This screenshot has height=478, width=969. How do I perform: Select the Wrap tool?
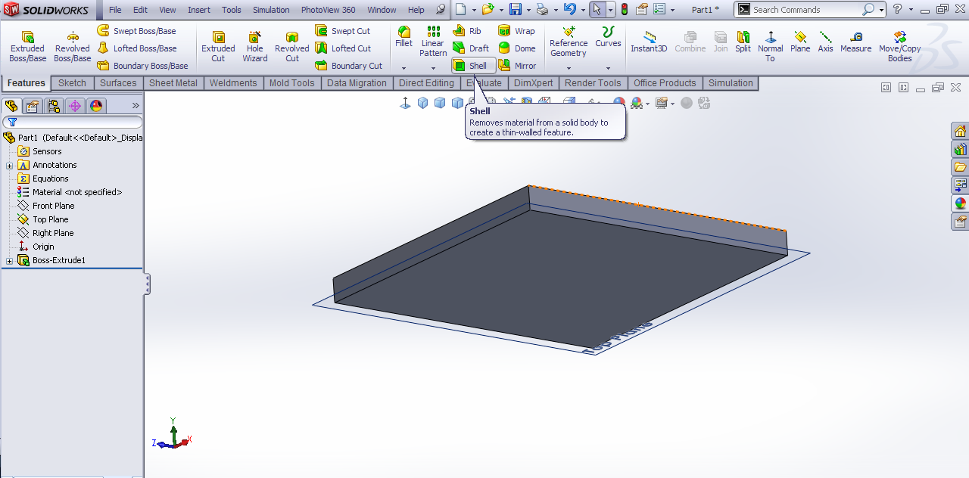click(516, 31)
